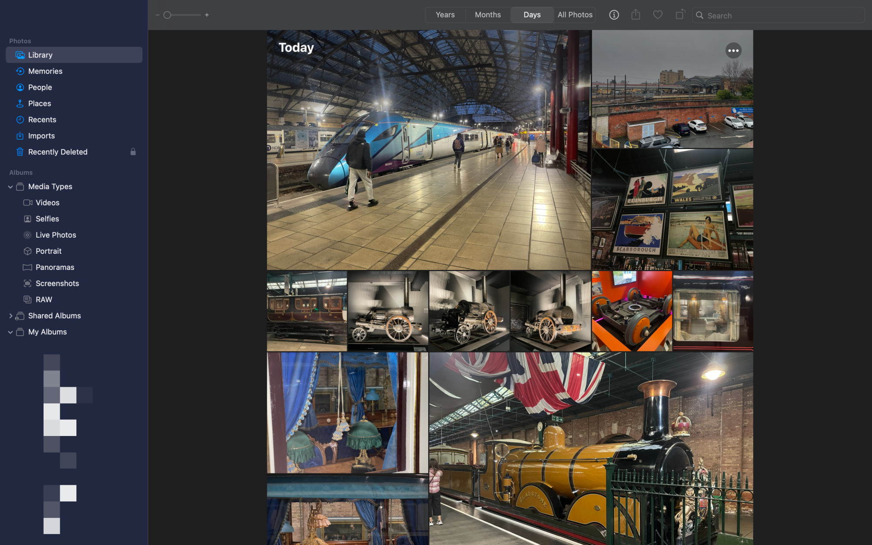Viewport: 872px width, 545px height.
Task: Select the Media Types label
Action: [50, 187]
